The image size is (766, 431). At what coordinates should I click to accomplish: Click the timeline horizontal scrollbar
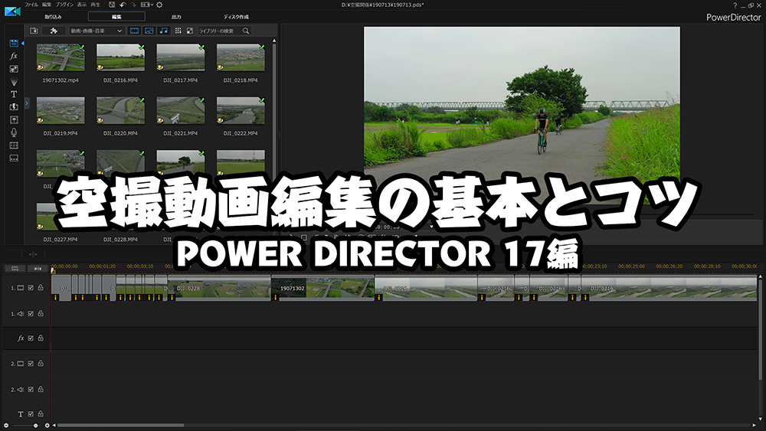[121, 426]
